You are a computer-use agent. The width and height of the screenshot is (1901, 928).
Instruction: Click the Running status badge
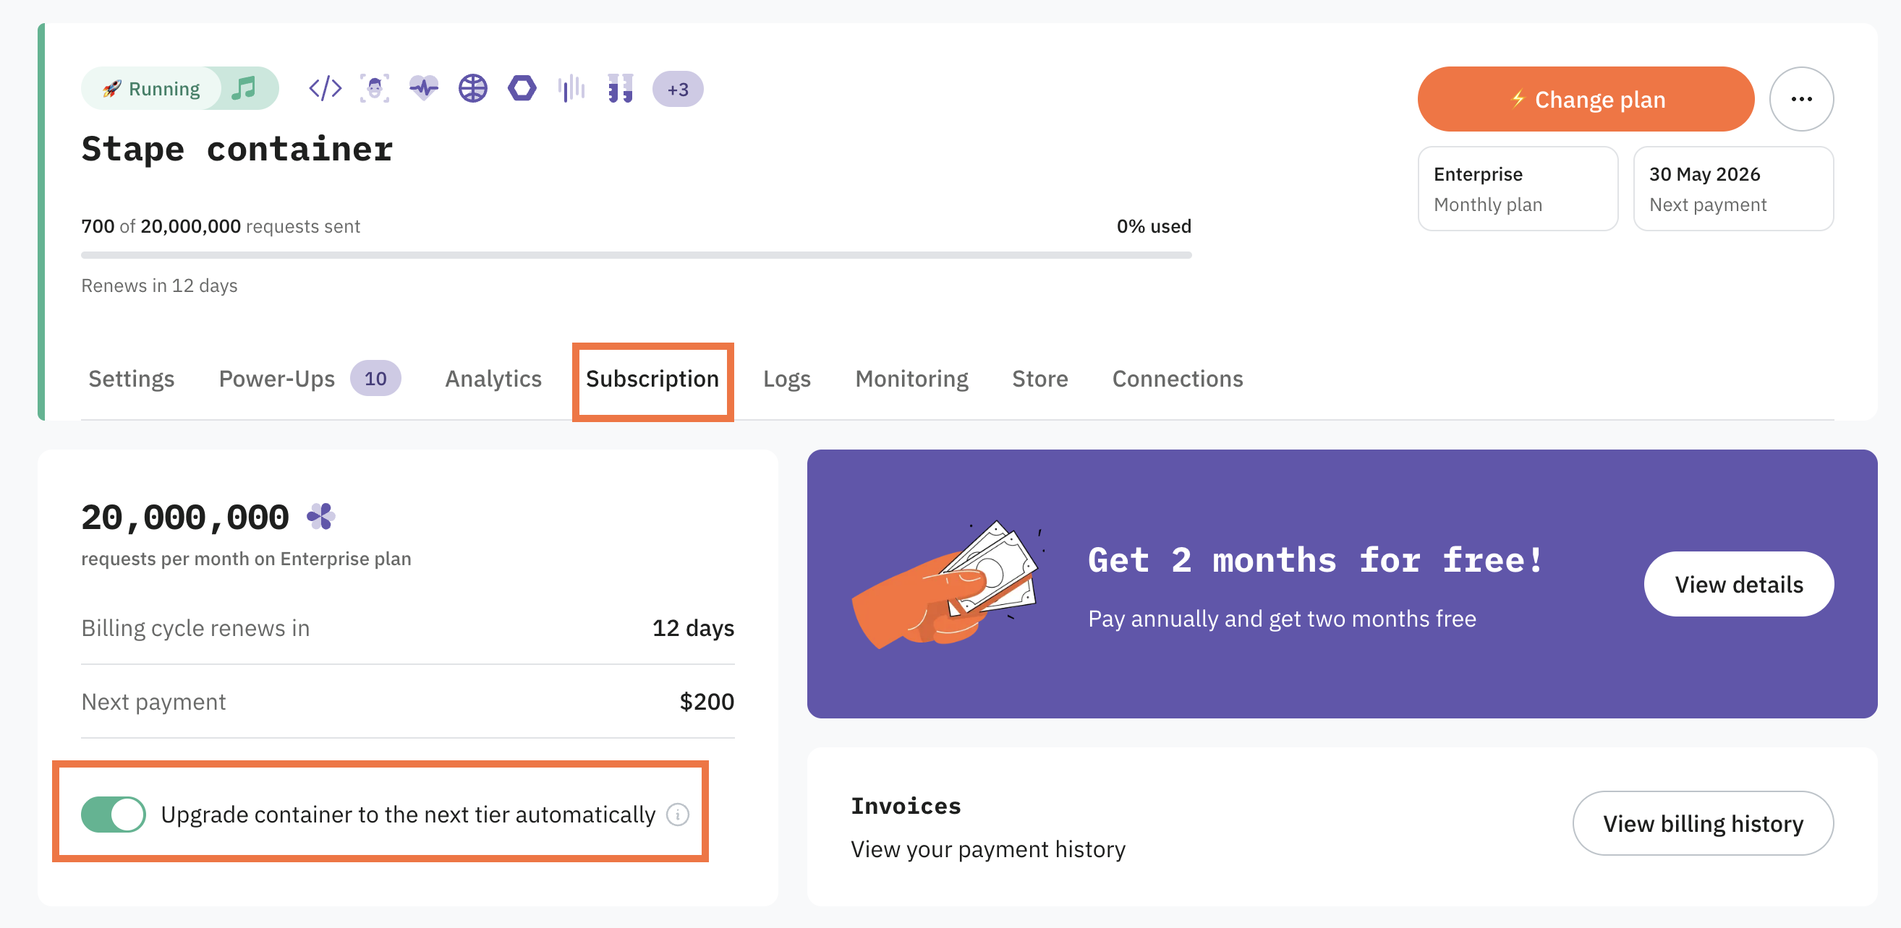(x=152, y=88)
